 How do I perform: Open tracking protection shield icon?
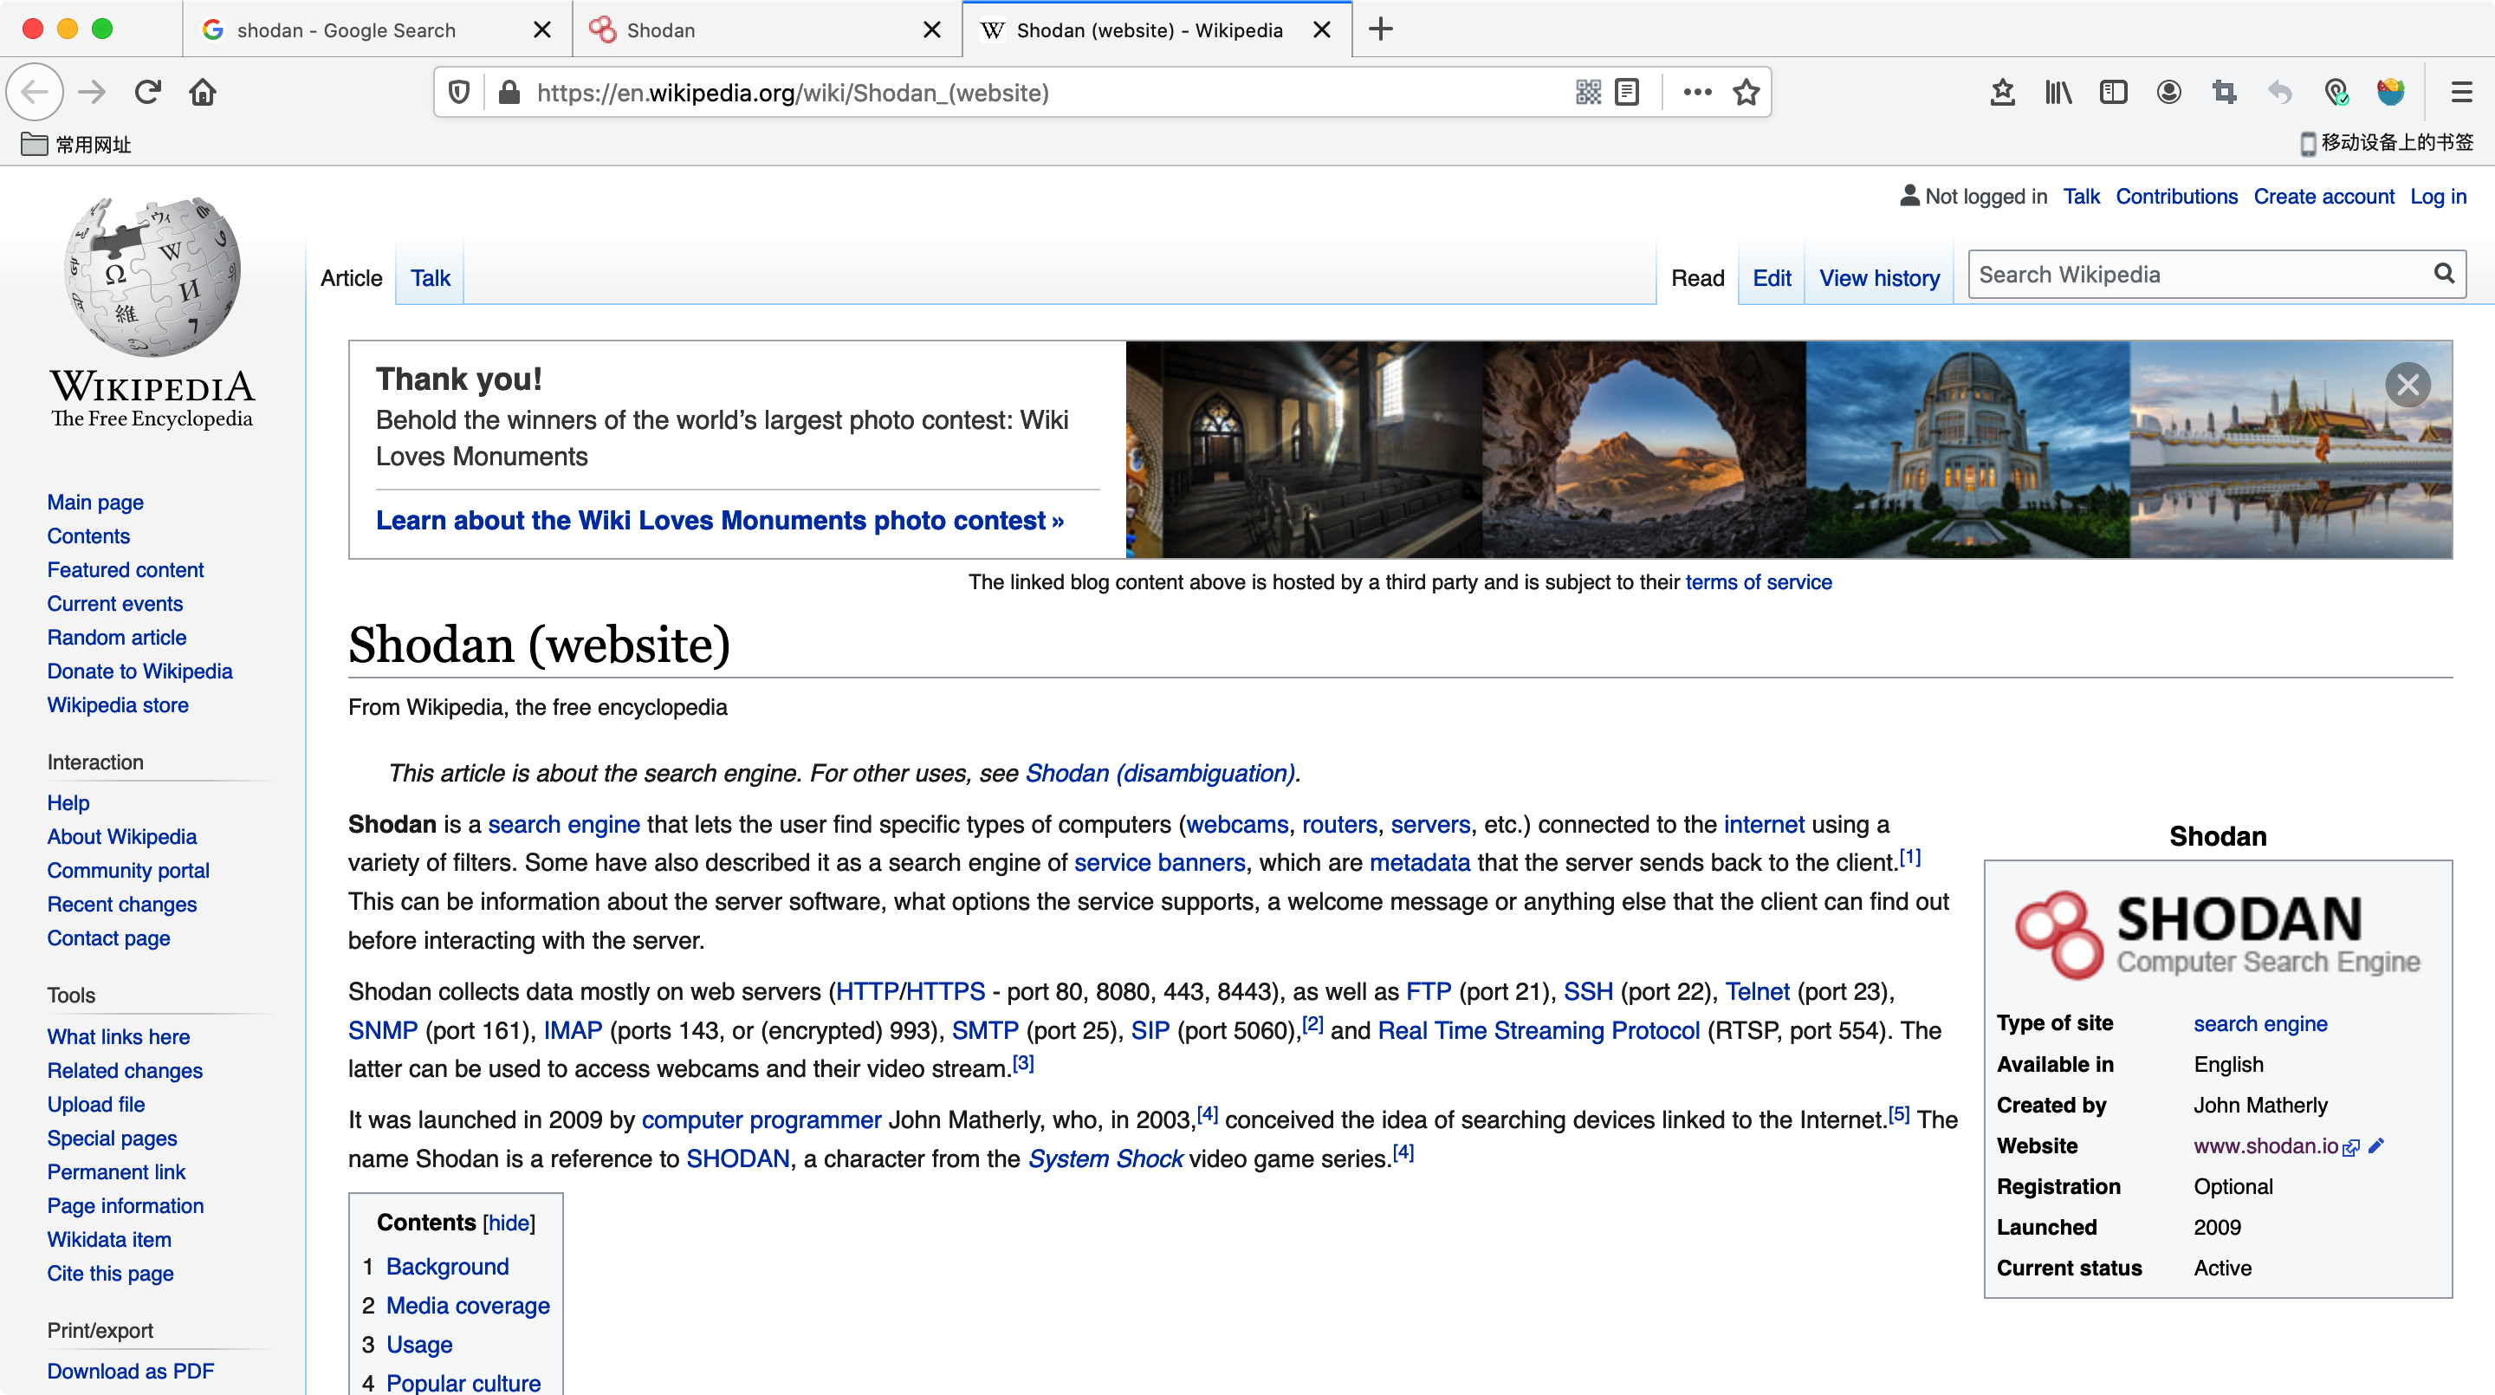click(x=459, y=92)
